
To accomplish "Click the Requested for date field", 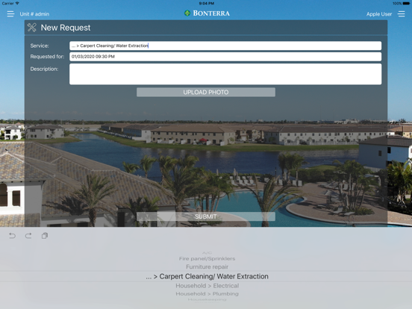I will [x=225, y=57].
